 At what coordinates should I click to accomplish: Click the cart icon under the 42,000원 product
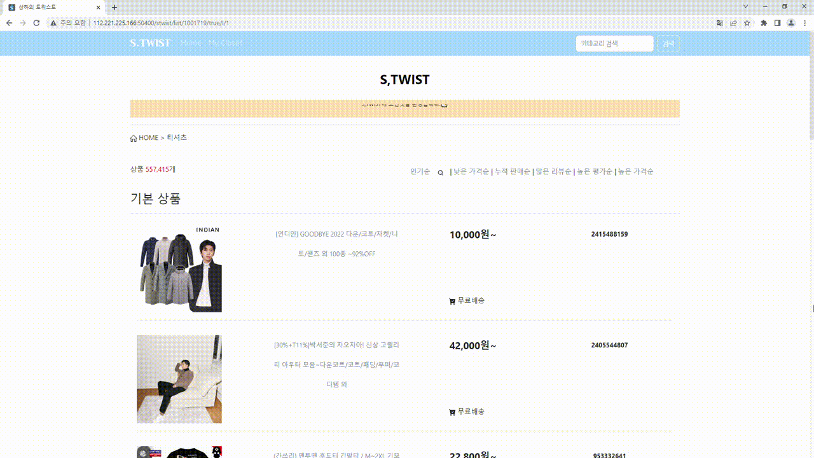[x=452, y=412]
